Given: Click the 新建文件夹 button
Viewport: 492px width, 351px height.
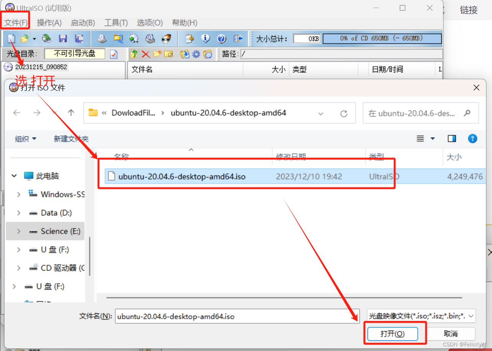Looking at the screenshot, I should 71,139.
